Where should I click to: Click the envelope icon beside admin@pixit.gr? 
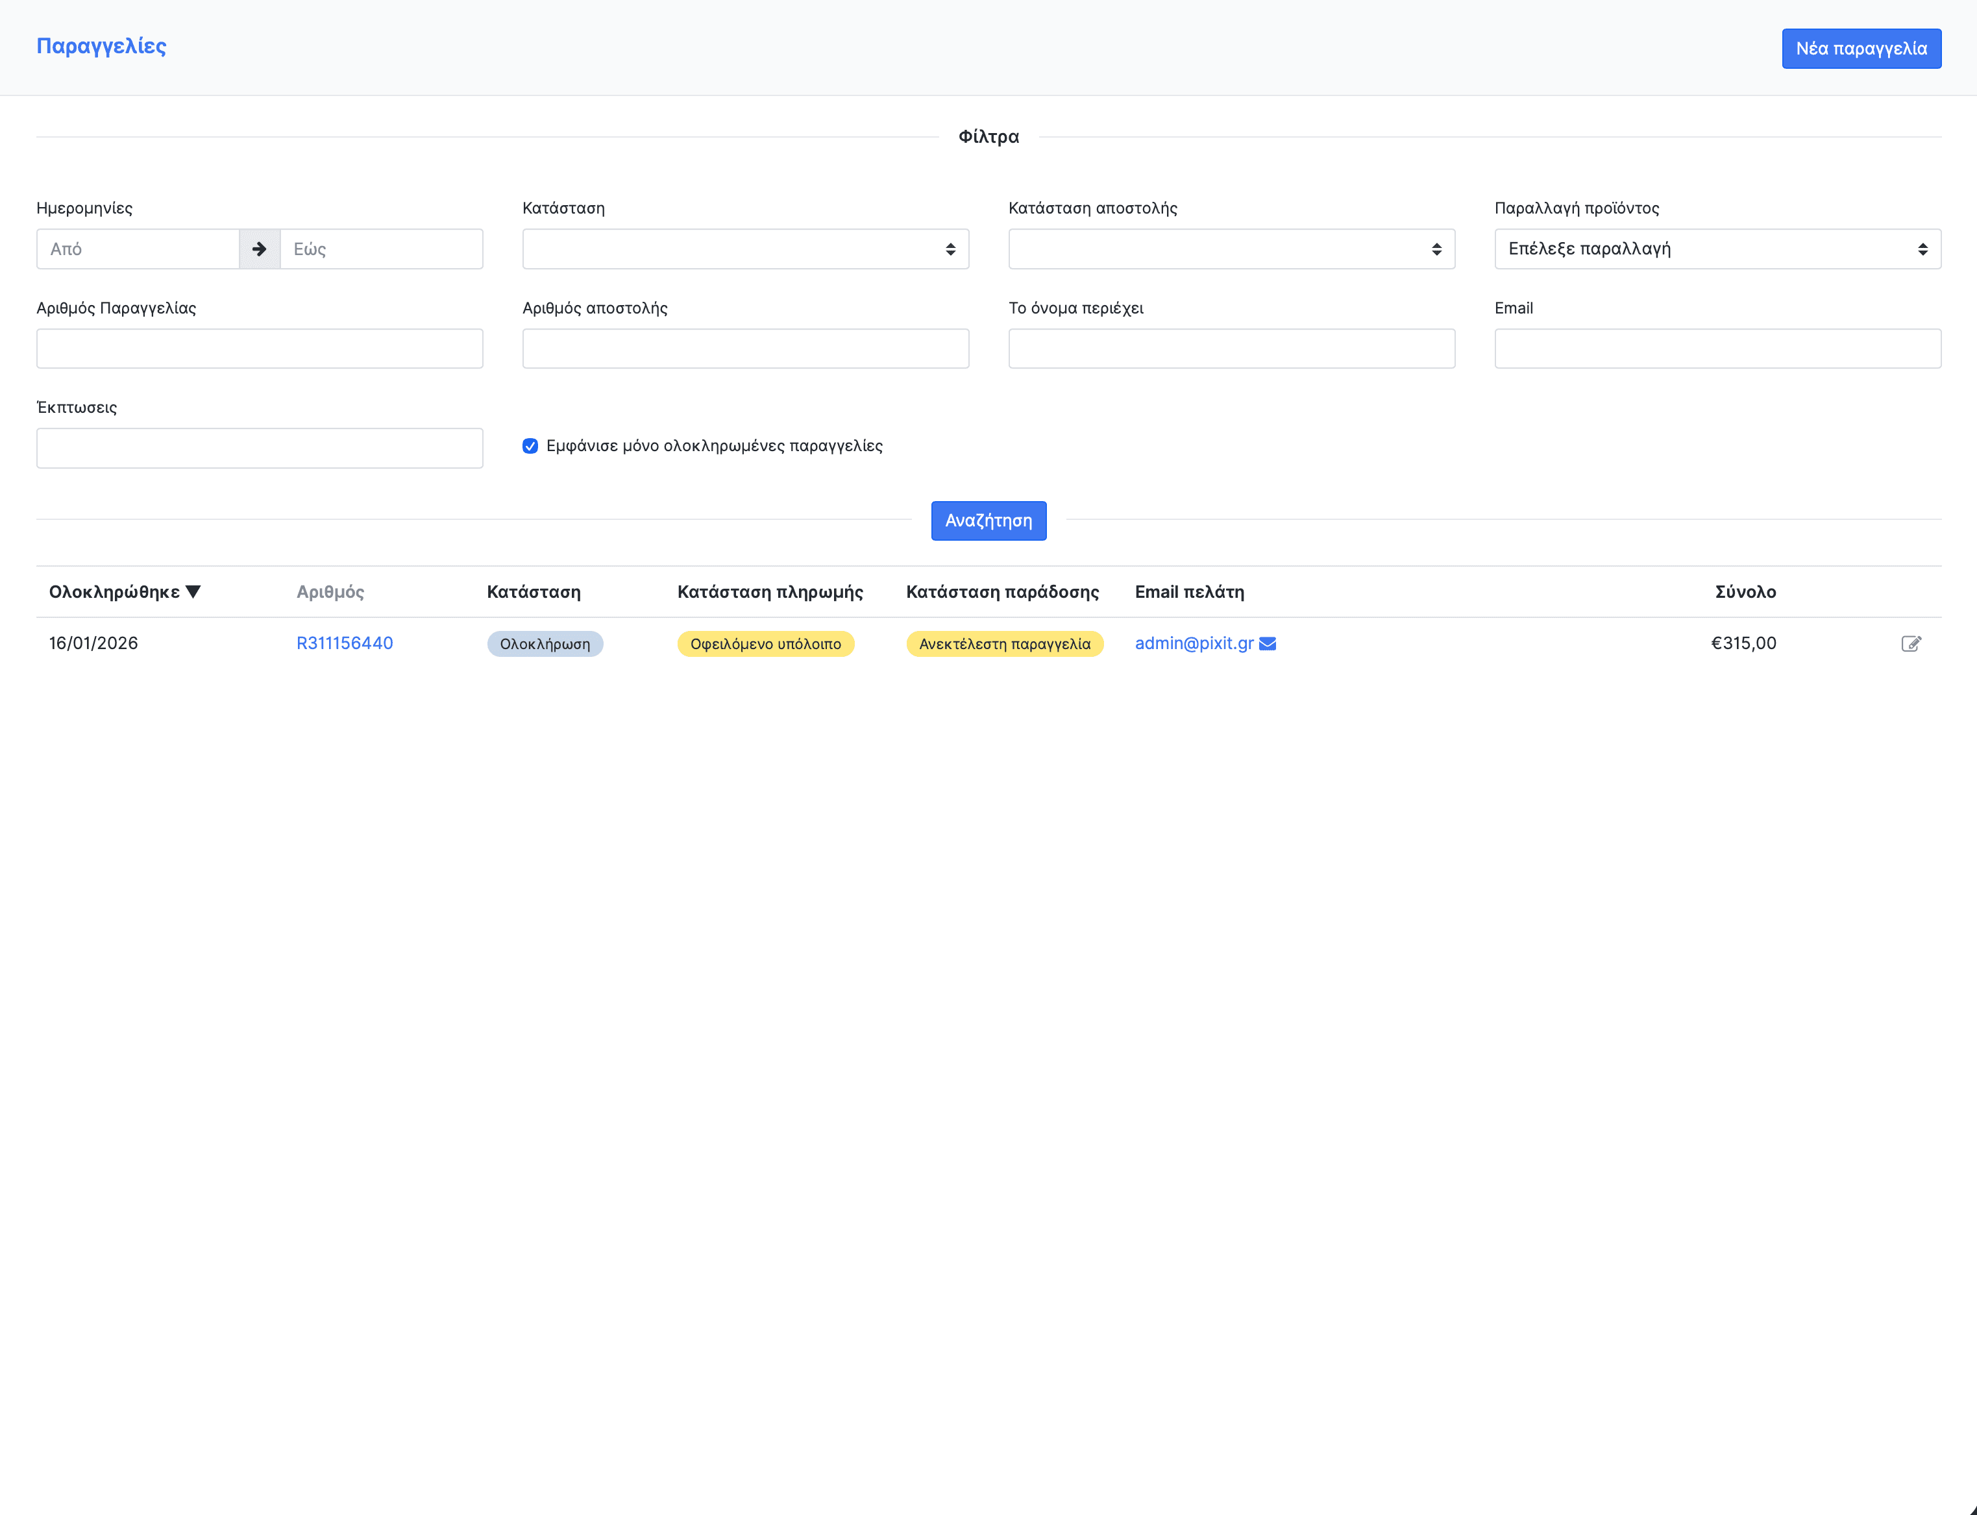(x=1266, y=644)
